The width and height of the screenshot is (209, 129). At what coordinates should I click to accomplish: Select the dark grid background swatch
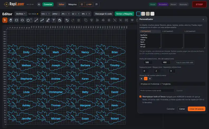pyautogui.click(x=139, y=14)
